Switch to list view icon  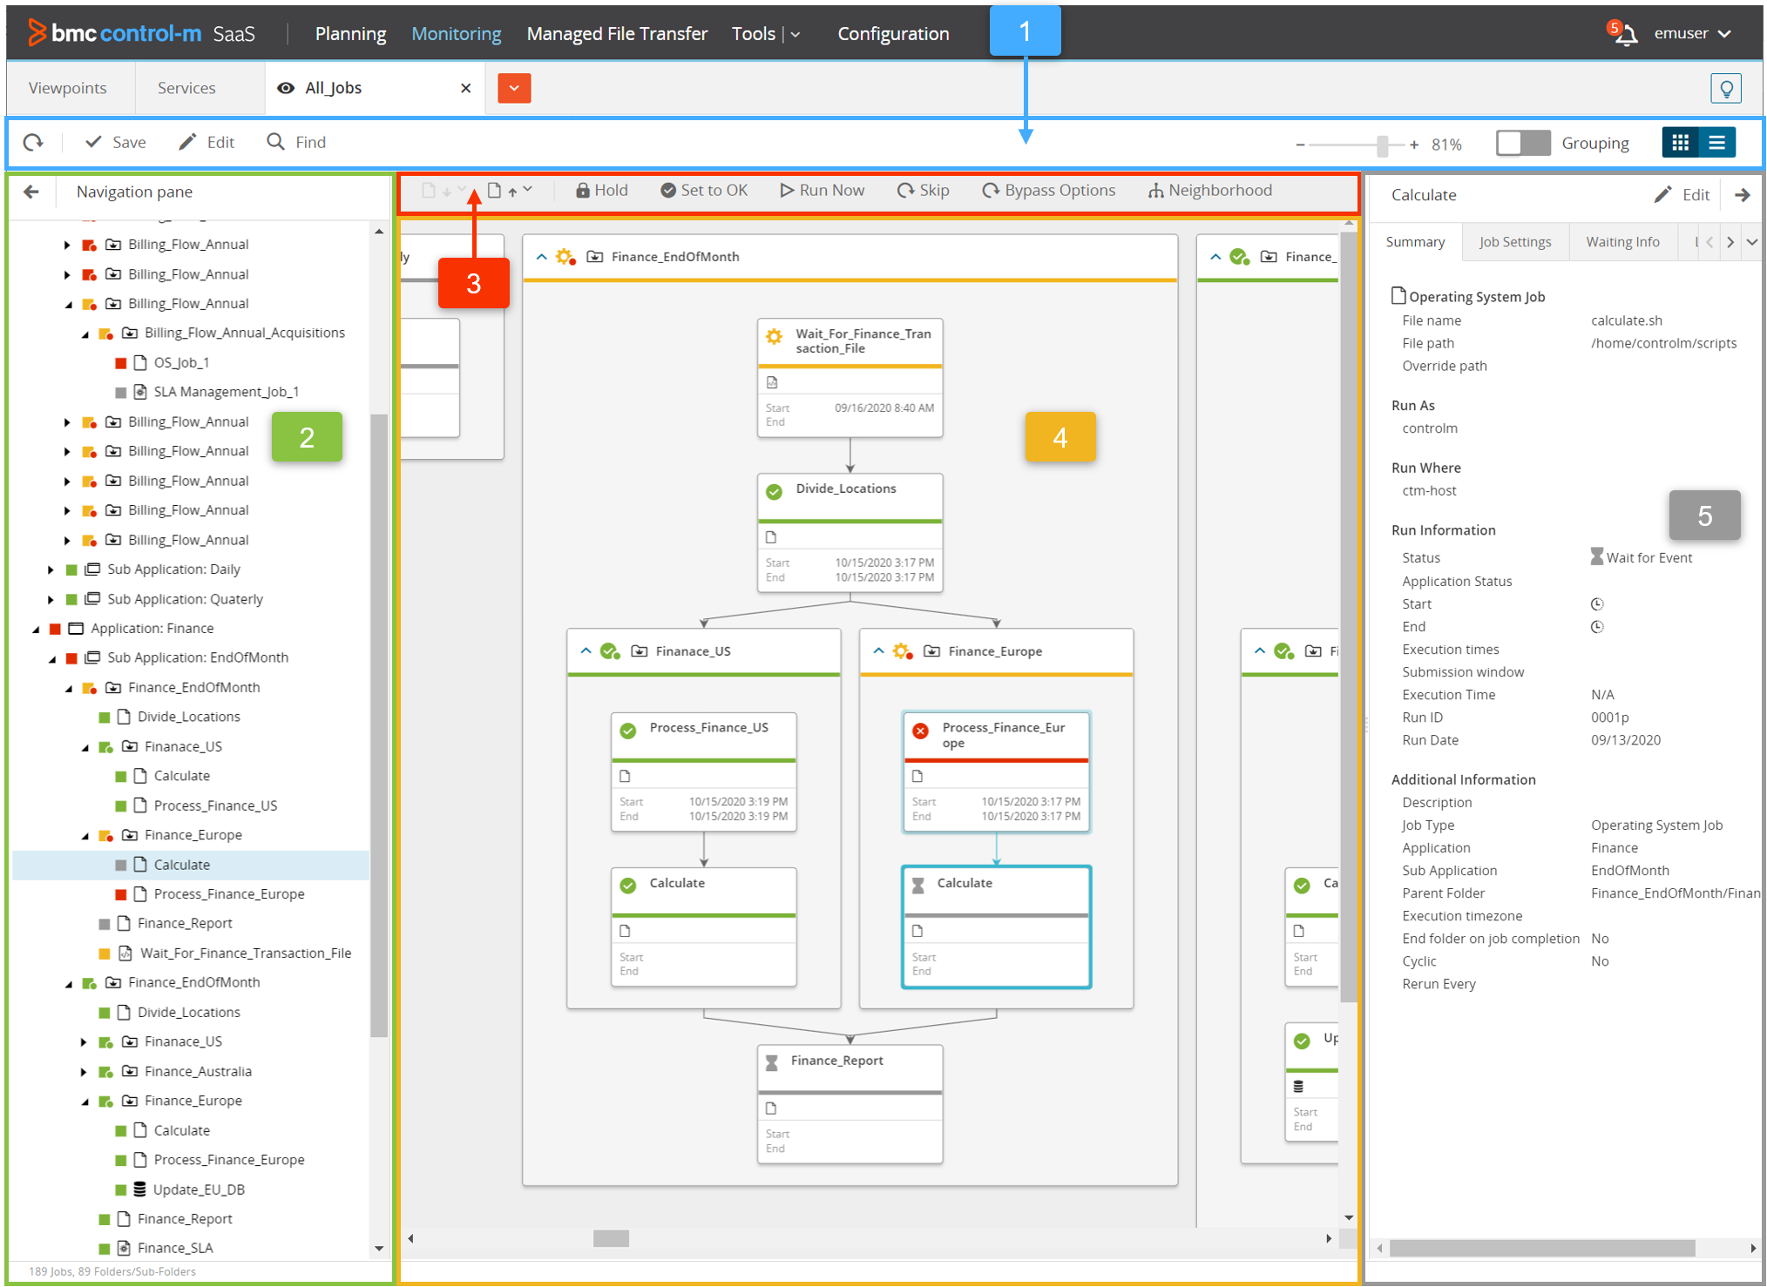[1716, 143]
